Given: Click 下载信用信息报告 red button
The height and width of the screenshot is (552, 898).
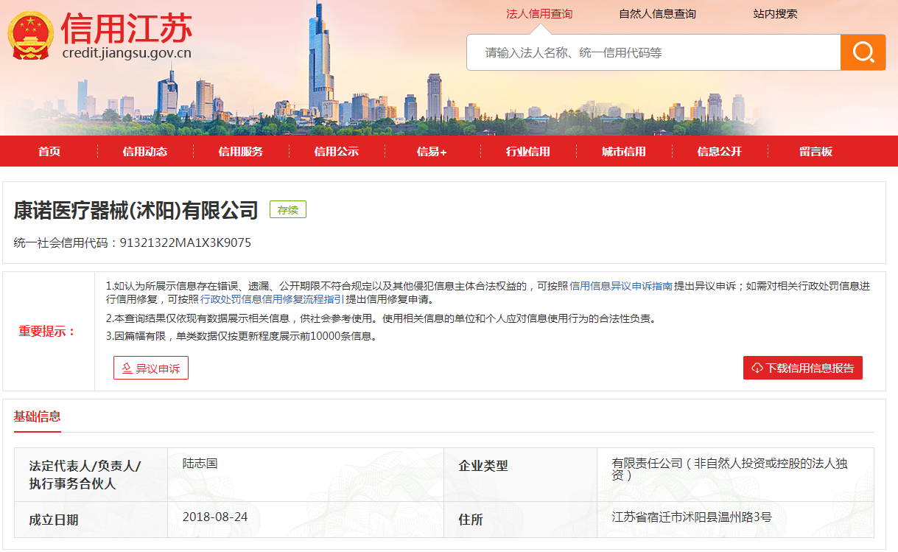Looking at the screenshot, I should (x=803, y=368).
